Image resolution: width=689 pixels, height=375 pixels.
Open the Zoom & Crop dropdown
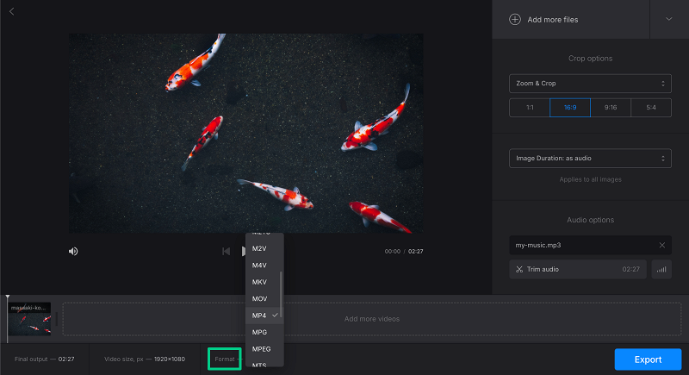590,84
